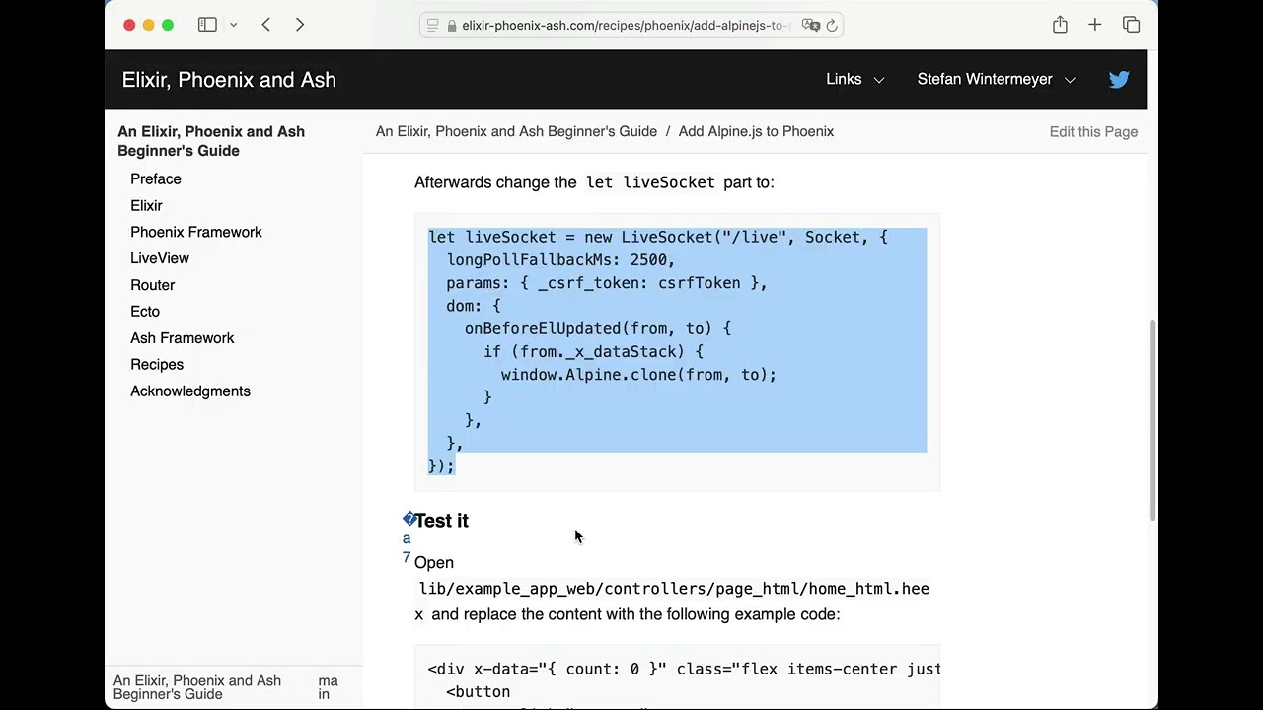This screenshot has height=710, width=1263.
Task: Select Ash Framework in sidebar navigation
Action: click(x=183, y=338)
